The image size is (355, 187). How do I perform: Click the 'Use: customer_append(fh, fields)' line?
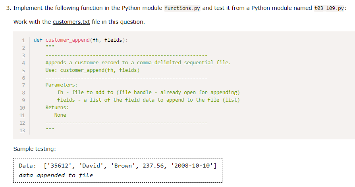[93, 70]
